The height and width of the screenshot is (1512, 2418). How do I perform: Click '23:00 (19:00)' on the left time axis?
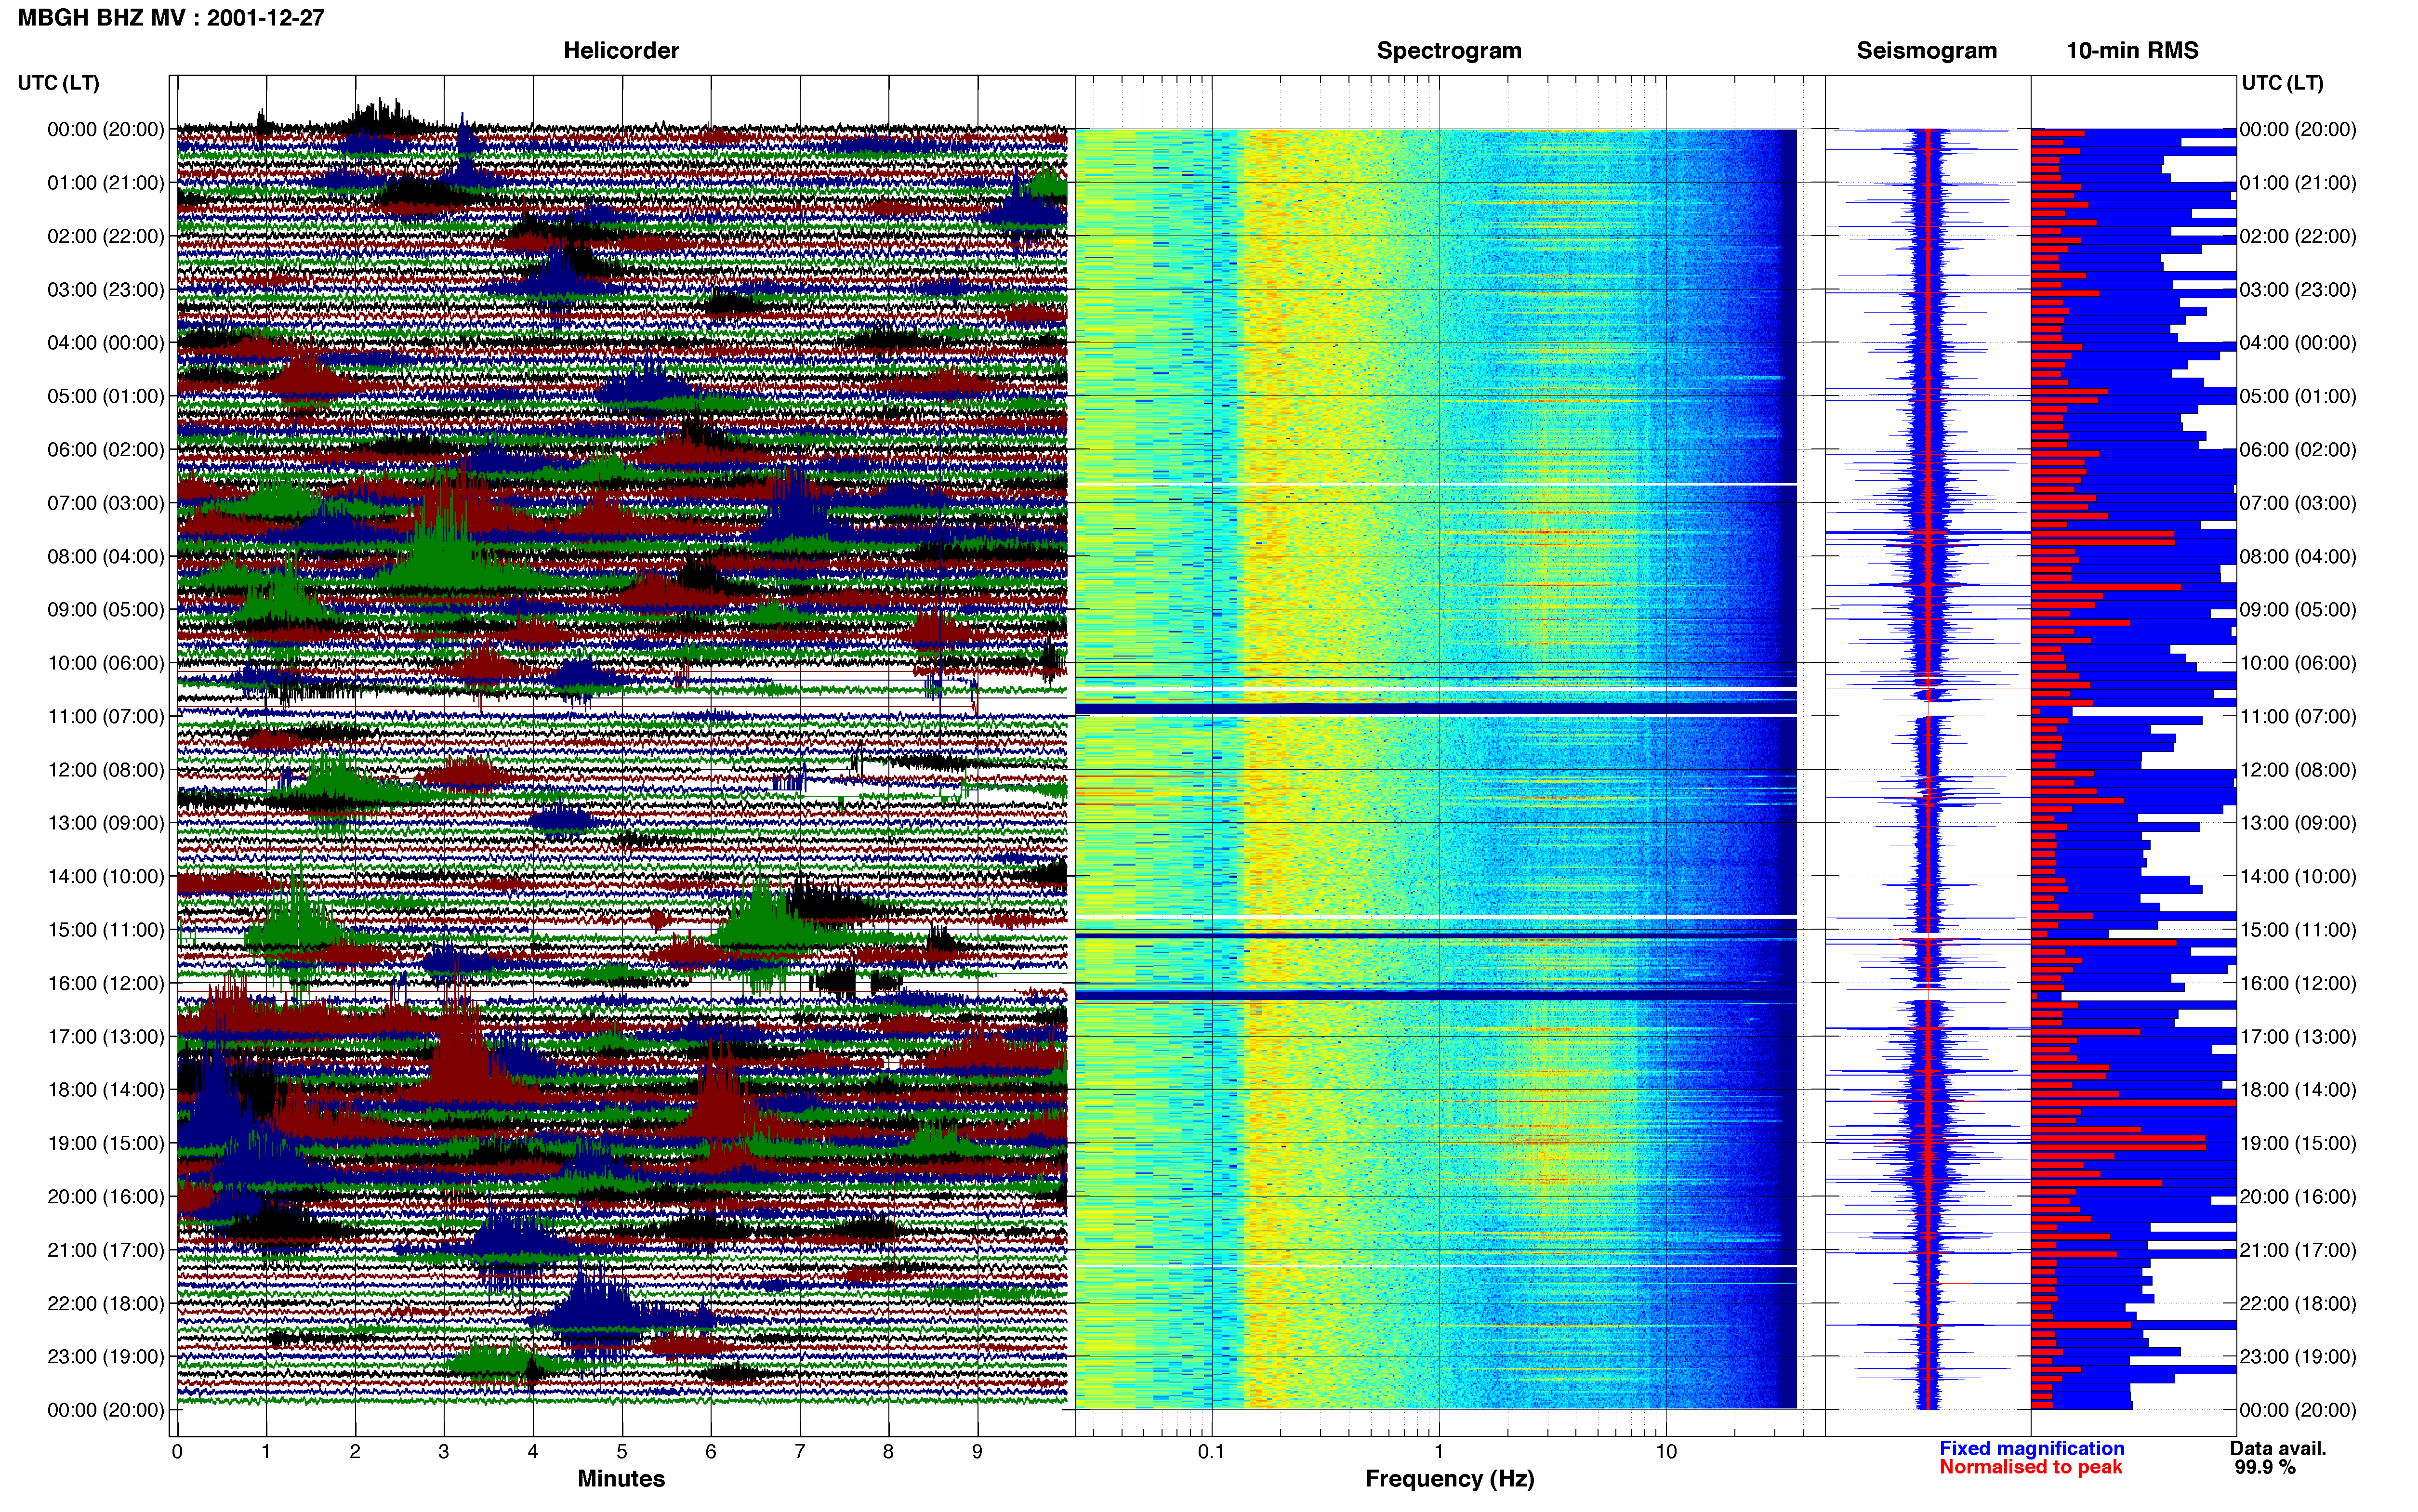click(x=105, y=1356)
